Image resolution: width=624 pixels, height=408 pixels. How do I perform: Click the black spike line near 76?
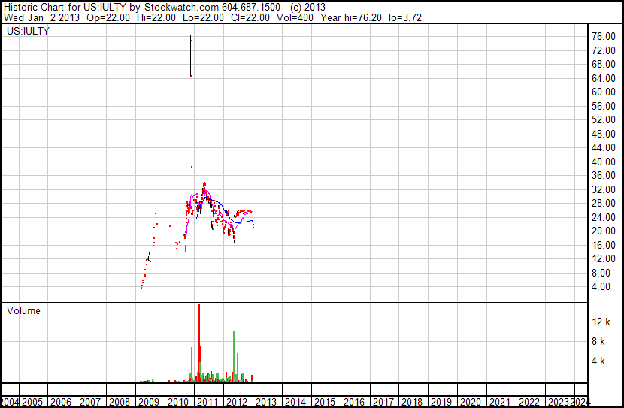[191, 56]
